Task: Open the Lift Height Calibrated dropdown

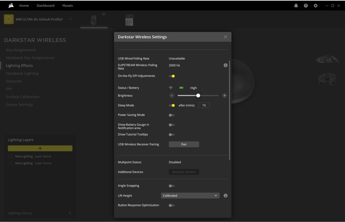Action: pos(190,196)
